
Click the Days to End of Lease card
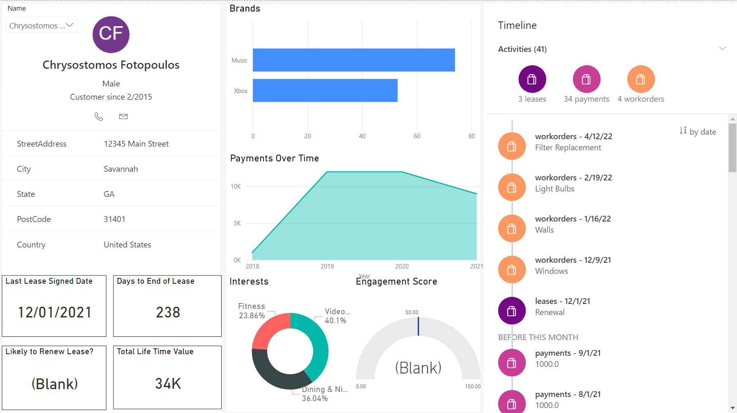click(167, 306)
